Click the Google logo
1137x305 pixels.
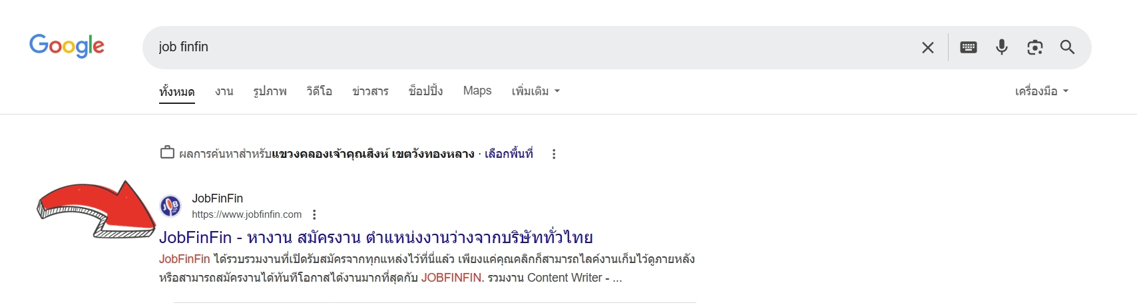point(67,46)
